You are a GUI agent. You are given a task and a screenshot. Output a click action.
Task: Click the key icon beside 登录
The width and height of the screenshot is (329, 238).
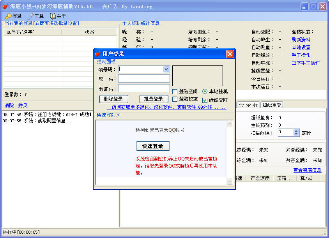tap(8, 16)
